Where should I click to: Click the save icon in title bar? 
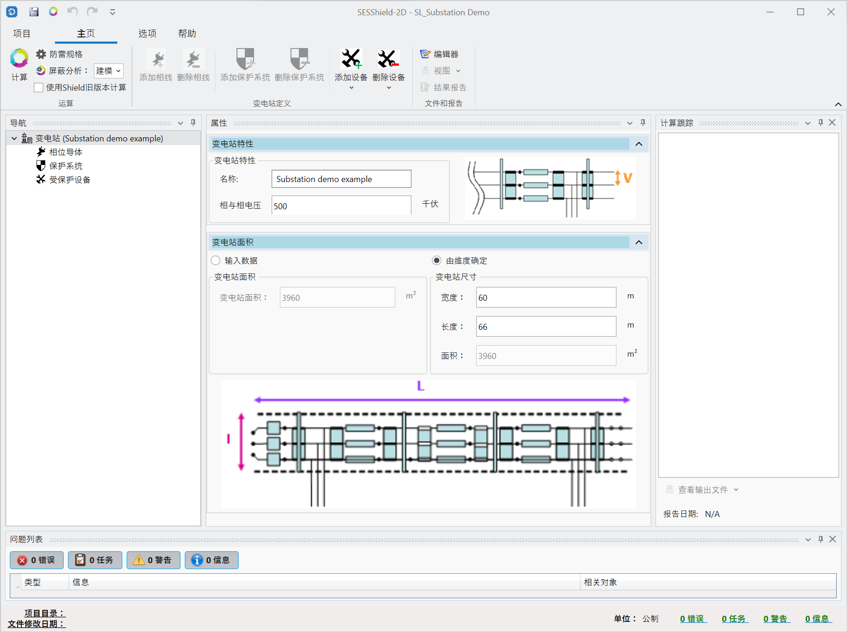pyautogui.click(x=34, y=12)
